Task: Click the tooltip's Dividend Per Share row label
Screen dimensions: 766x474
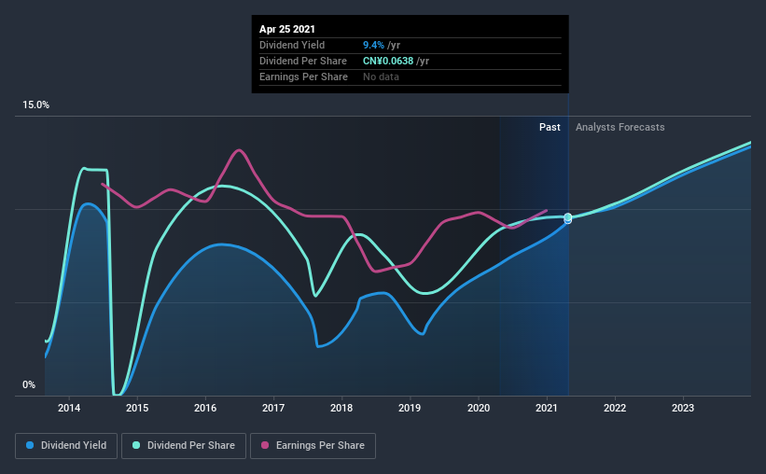Action: tap(303, 61)
